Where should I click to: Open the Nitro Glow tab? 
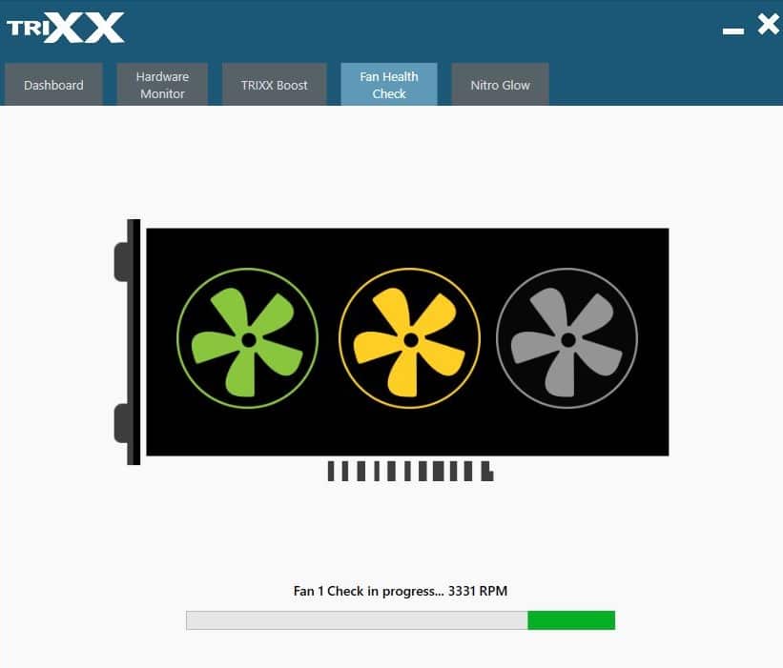[x=500, y=85]
